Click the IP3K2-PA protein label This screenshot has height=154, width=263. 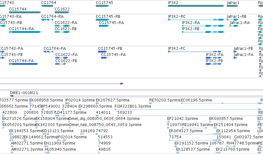214,54
